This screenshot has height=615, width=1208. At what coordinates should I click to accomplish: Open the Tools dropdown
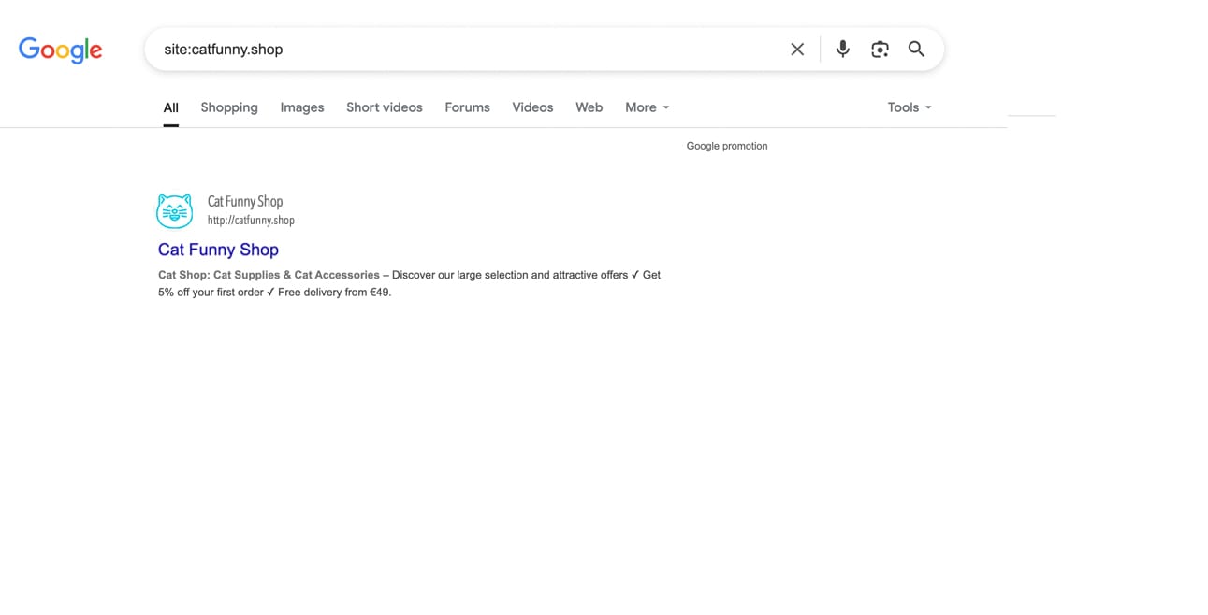coord(910,107)
